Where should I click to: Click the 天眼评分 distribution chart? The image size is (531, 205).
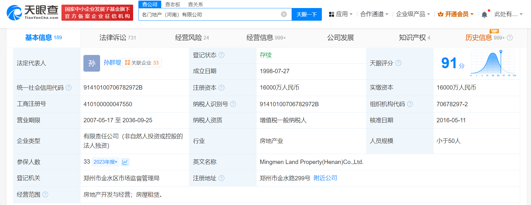[x=493, y=63]
